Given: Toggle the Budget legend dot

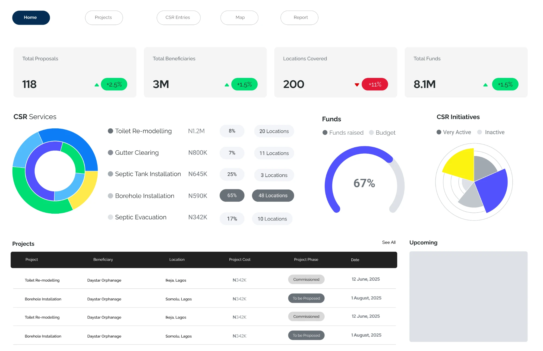Looking at the screenshot, I should 371,133.
